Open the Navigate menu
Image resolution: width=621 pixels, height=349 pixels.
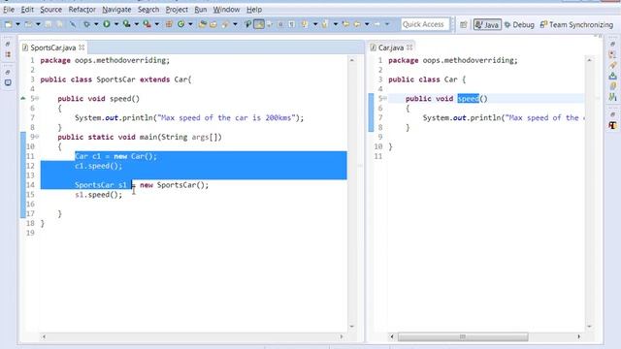pyautogui.click(x=116, y=10)
